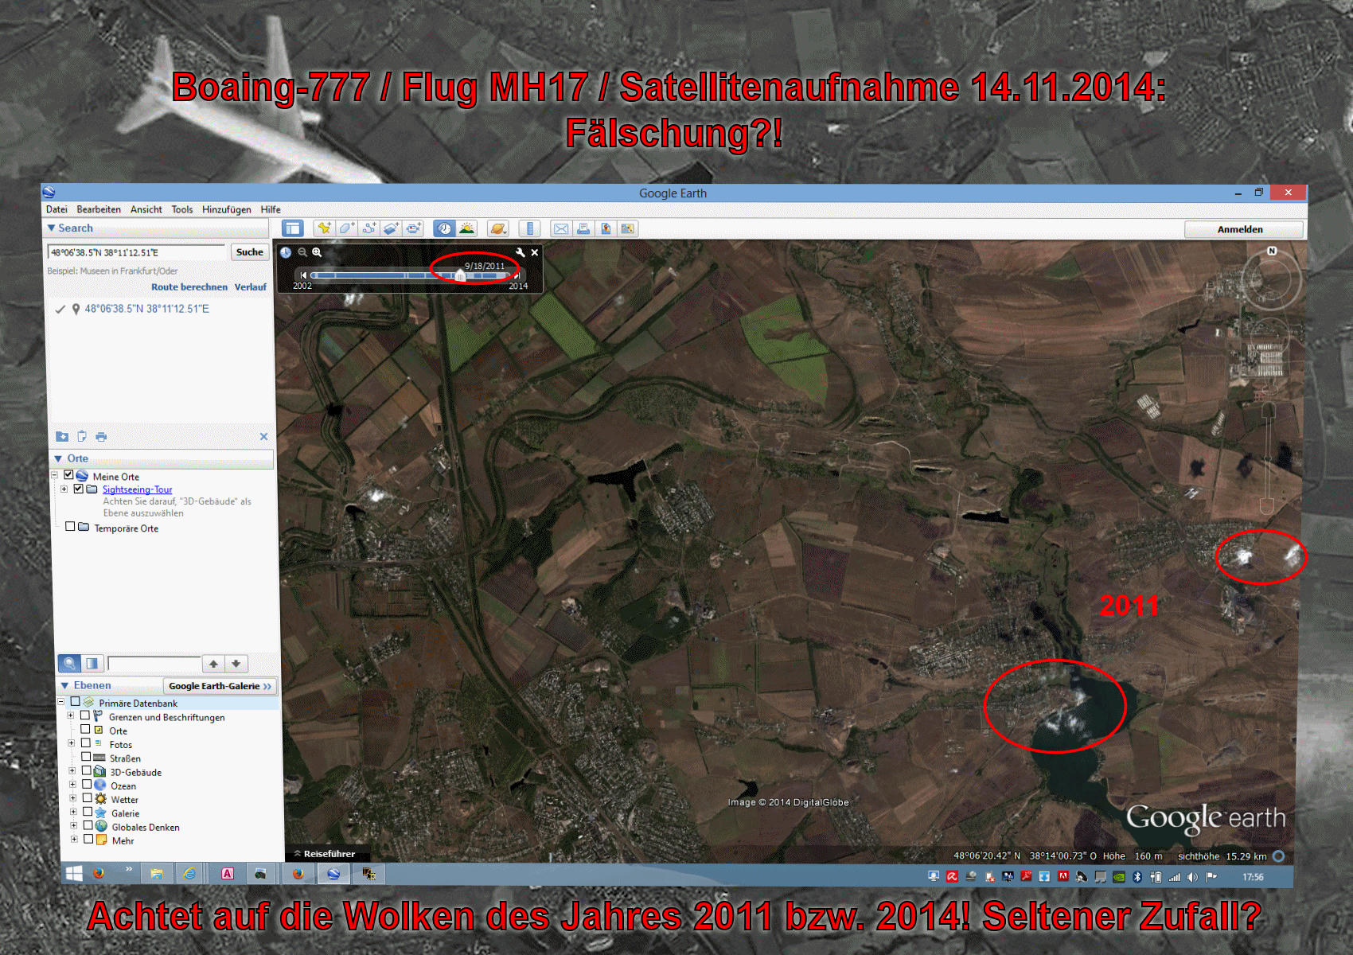Uncheck the Meine Orte checkbox
Screen dimensions: 1353x955
[x=68, y=475]
